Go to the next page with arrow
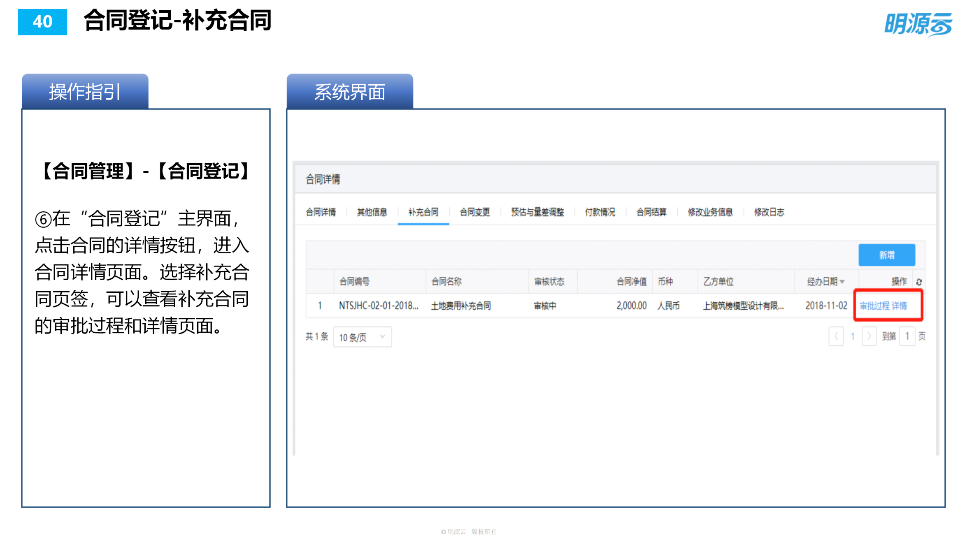The width and height of the screenshot is (967, 542). [869, 336]
